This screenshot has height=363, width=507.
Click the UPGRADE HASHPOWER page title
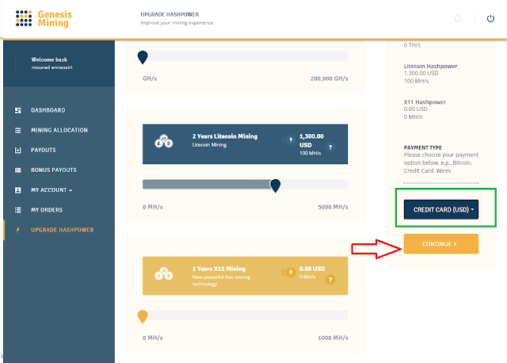(x=170, y=14)
